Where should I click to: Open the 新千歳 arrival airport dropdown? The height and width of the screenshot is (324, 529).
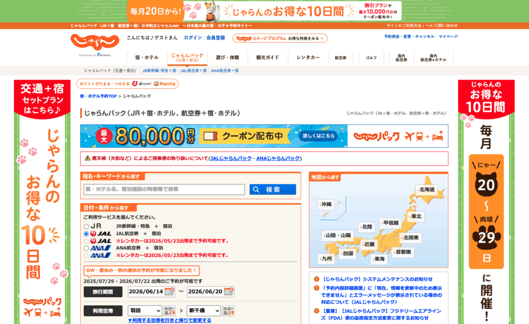[x=204, y=311]
